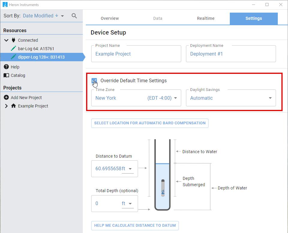Screen dimensions: 288x233
Task: Click Select Location for Automatic Baro Compensation
Action: pos(150,123)
